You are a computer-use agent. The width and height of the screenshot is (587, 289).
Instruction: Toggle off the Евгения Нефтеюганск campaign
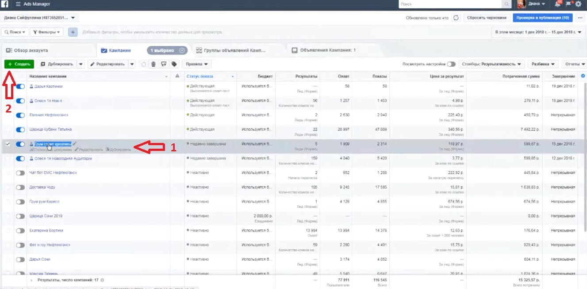pyautogui.click(x=20, y=115)
